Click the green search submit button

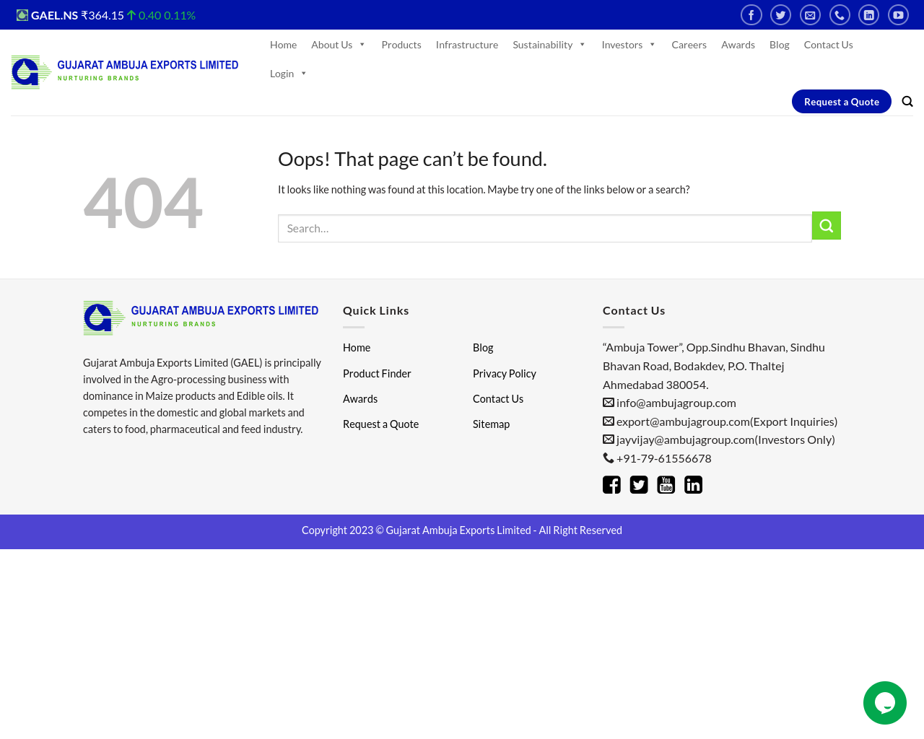(827, 225)
